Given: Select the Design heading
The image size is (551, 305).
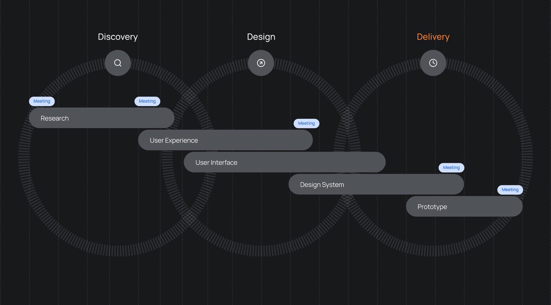Looking at the screenshot, I should tap(261, 37).
